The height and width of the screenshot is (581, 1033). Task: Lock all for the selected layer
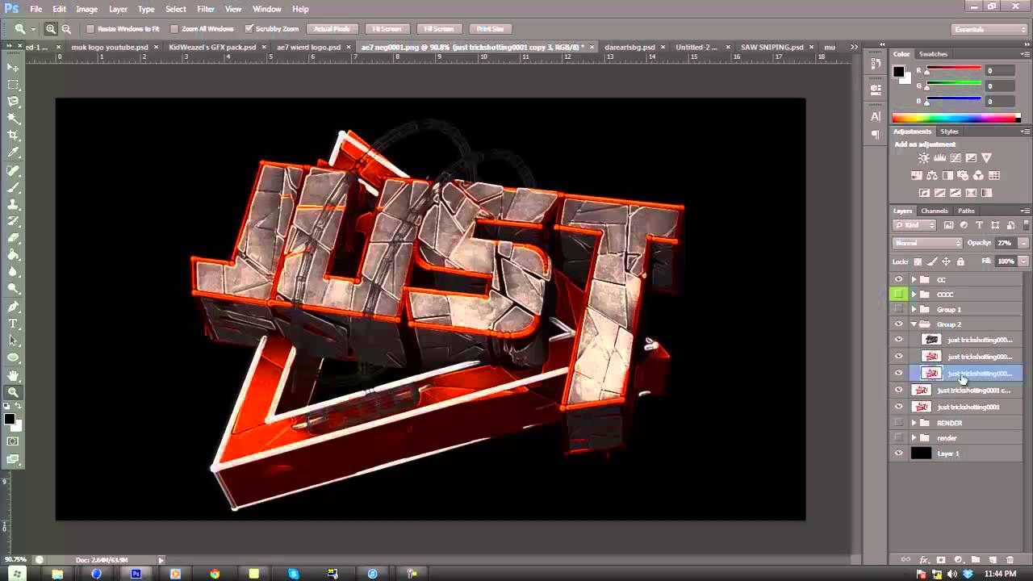(x=960, y=261)
